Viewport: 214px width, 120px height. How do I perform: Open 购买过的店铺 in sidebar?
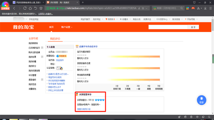pos(34,52)
